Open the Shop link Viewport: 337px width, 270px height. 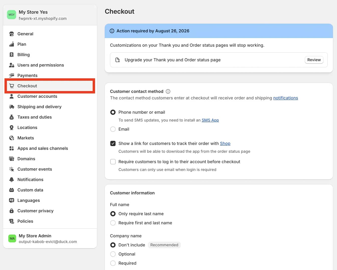(225, 143)
